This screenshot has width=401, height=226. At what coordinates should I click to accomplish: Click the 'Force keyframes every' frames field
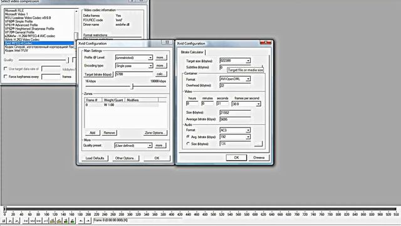pos(51,77)
